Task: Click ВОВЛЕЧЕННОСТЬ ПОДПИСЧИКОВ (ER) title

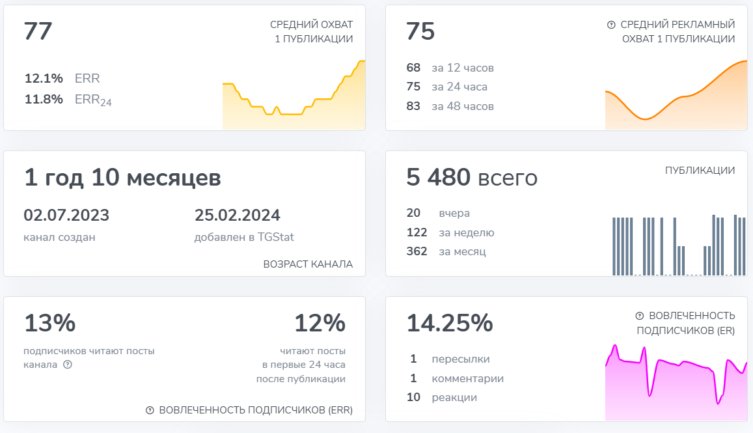Action: 686,323
